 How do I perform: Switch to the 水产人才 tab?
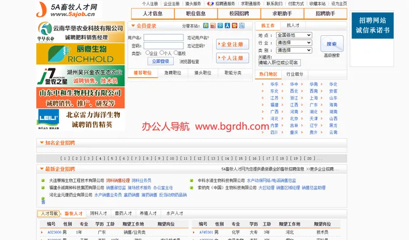click(x=175, y=213)
